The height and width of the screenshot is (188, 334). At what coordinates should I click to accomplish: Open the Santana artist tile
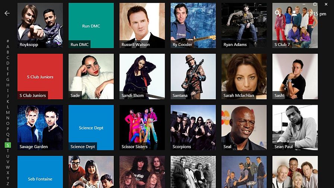(x=193, y=76)
